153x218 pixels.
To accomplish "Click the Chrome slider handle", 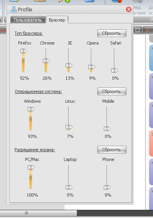I will [46, 61].
